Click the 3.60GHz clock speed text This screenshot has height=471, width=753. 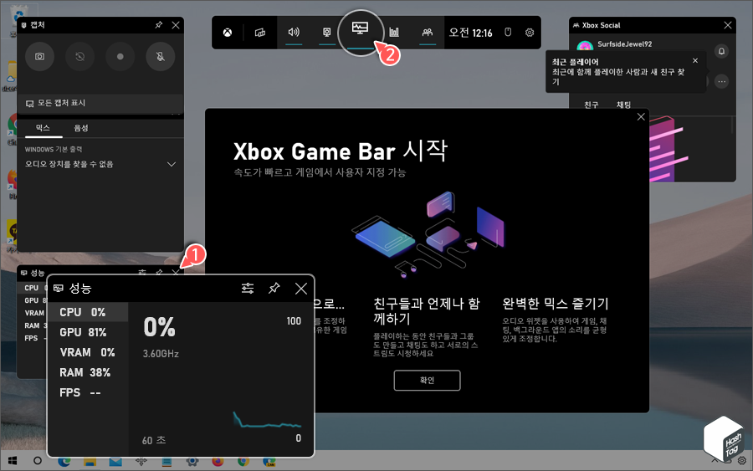point(161,354)
